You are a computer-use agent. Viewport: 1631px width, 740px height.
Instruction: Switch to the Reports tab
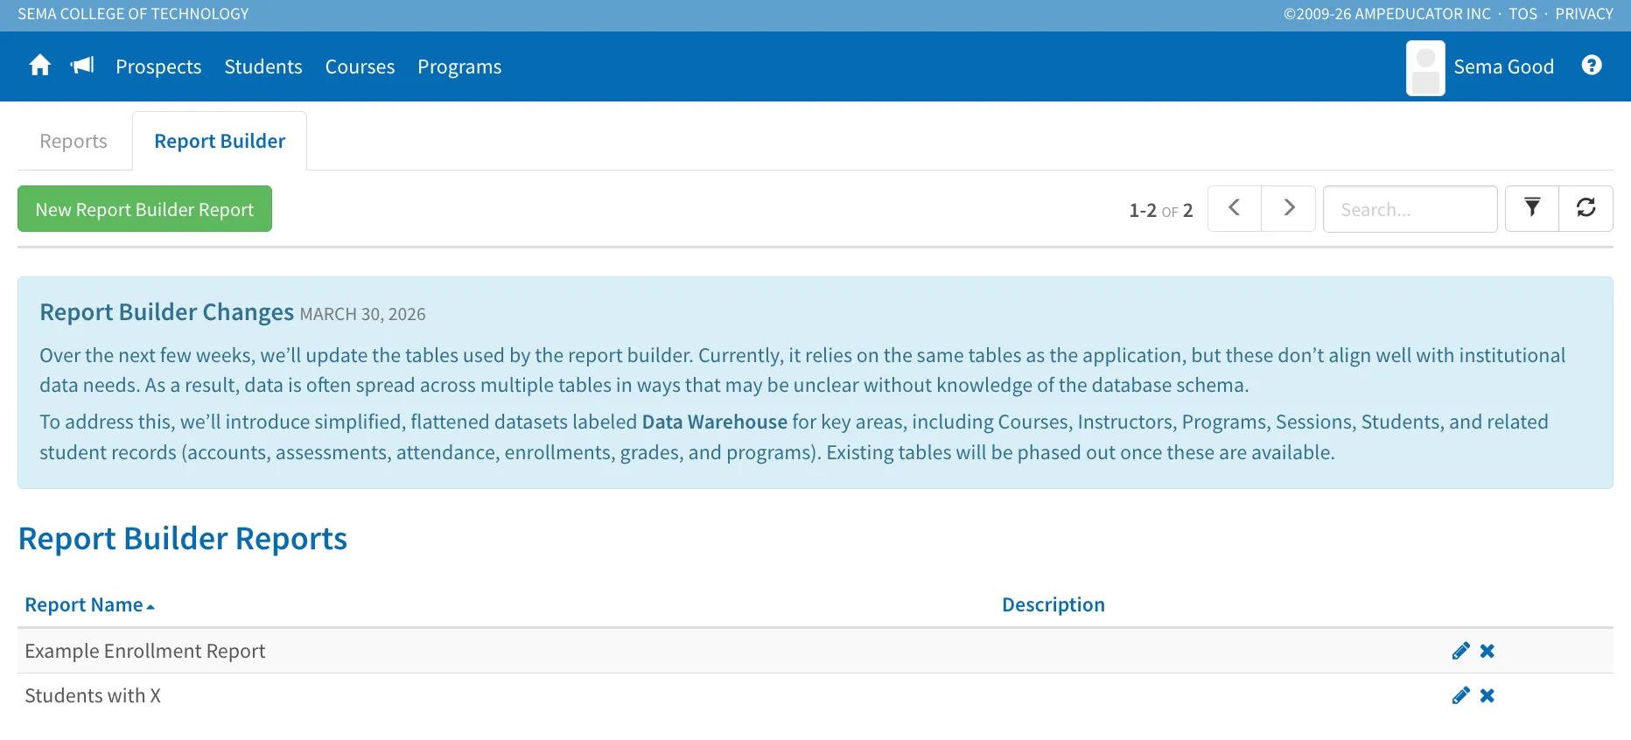point(73,141)
